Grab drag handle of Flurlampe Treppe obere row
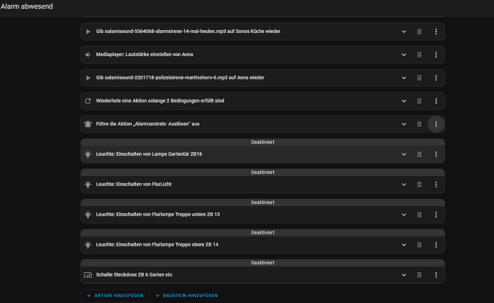 click(x=420, y=245)
